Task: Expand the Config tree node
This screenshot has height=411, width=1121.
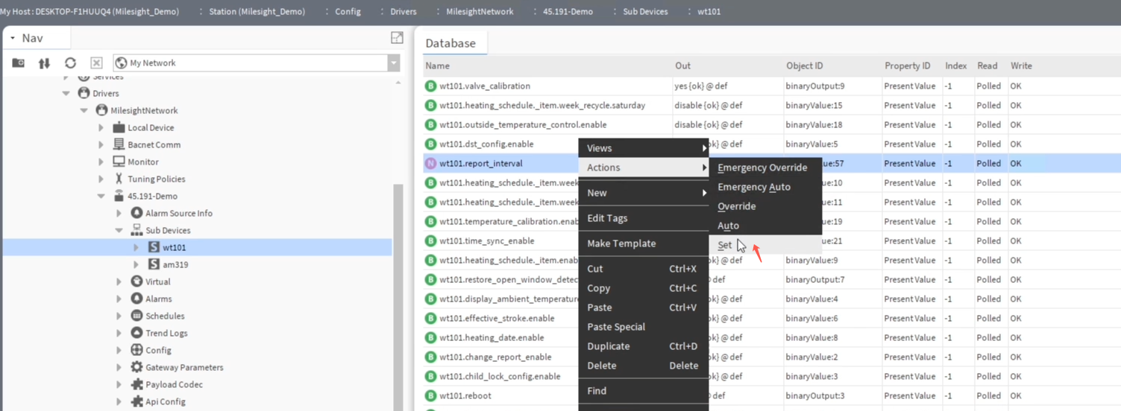Action: point(119,350)
